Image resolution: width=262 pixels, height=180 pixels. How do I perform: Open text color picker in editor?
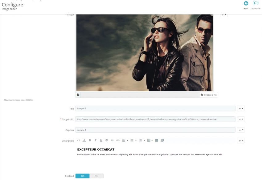pyautogui.click(x=84, y=140)
